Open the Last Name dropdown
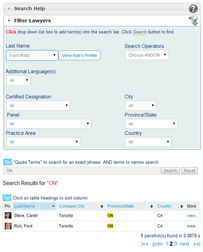Viewport: 203px width, 252px height. click(32, 56)
